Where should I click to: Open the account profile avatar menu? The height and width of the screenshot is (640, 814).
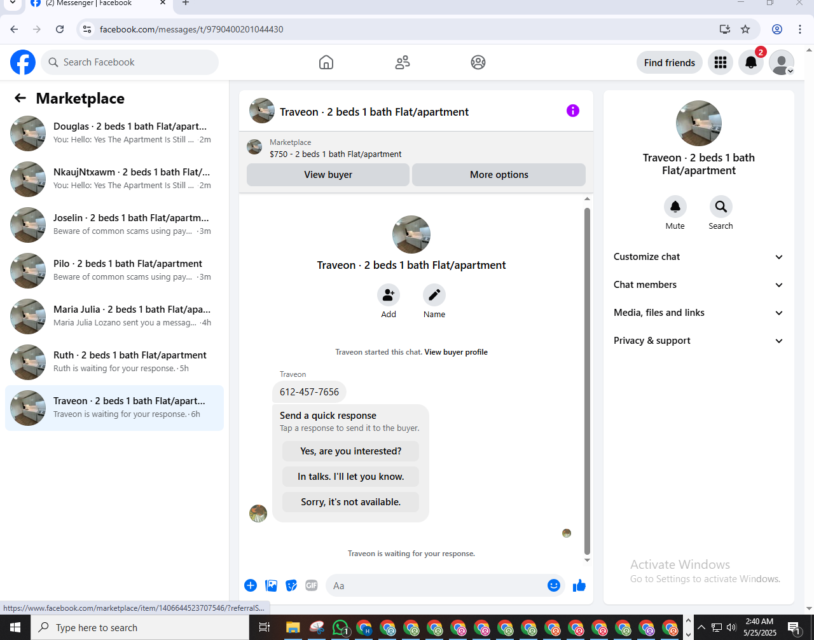[x=782, y=62]
